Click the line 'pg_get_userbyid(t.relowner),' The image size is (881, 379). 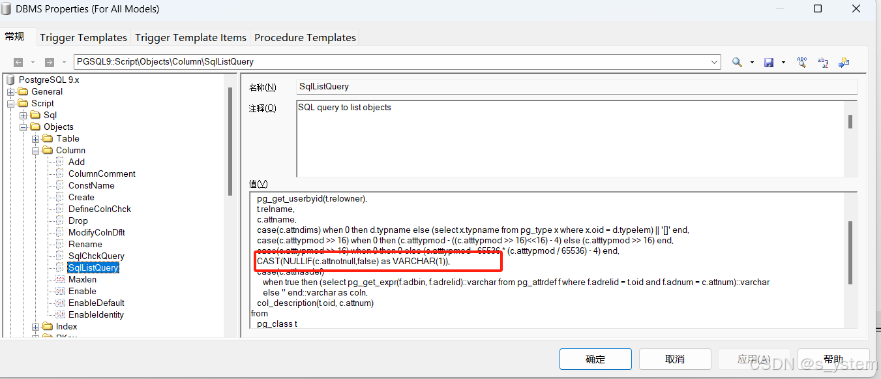[312, 198]
